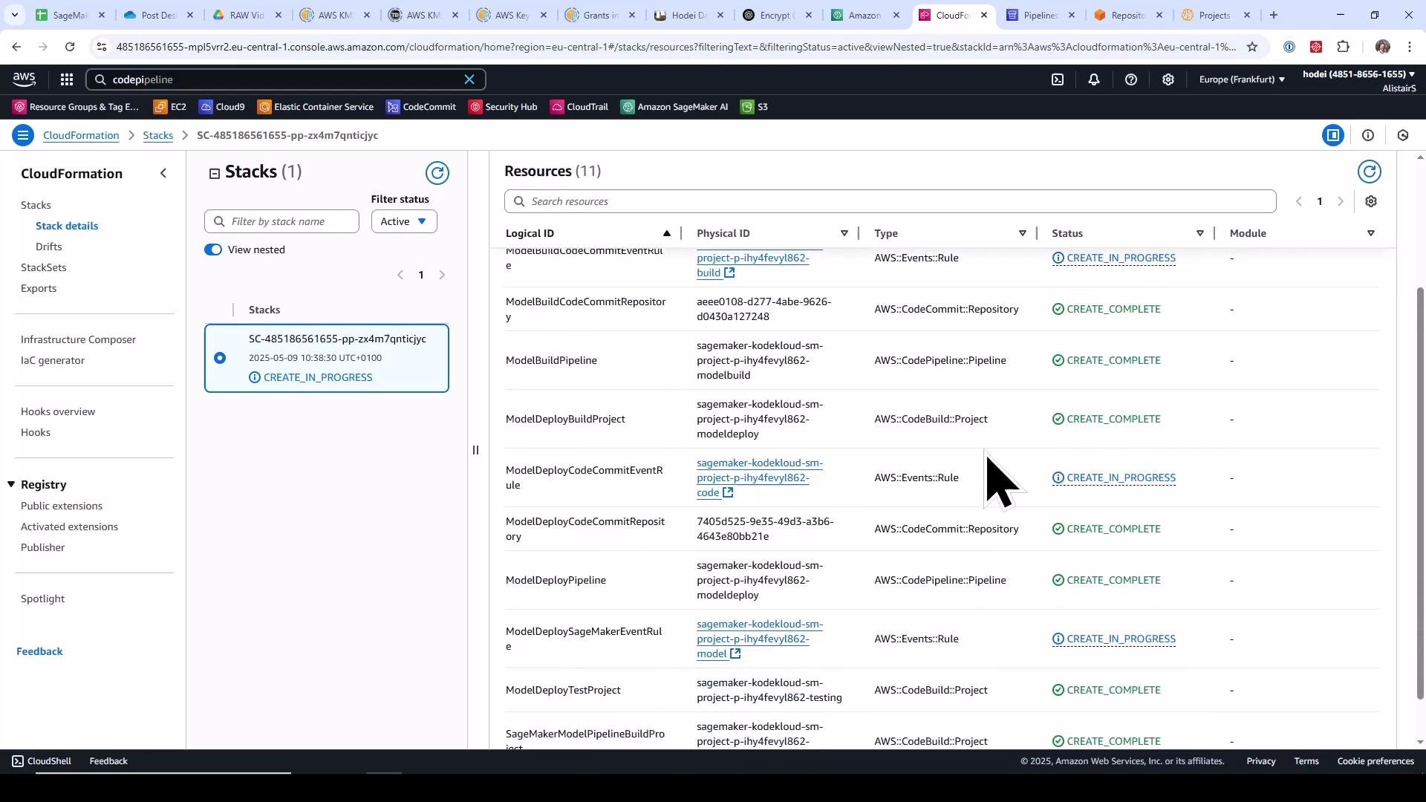The height and width of the screenshot is (802, 1426).
Task: Open the Europe (Frankfurt) region dropdown
Action: click(1242, 79)
